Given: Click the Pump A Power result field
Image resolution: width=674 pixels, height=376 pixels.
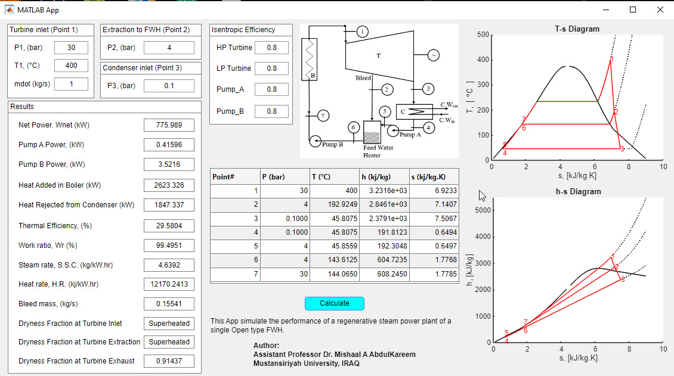Looking at the screenshot, I should click(169, 145).
